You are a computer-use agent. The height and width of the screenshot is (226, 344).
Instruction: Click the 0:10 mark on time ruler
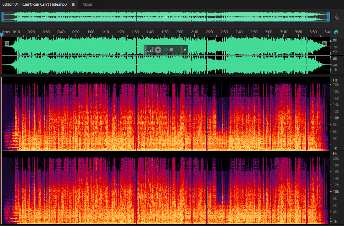tap(16, 32)
